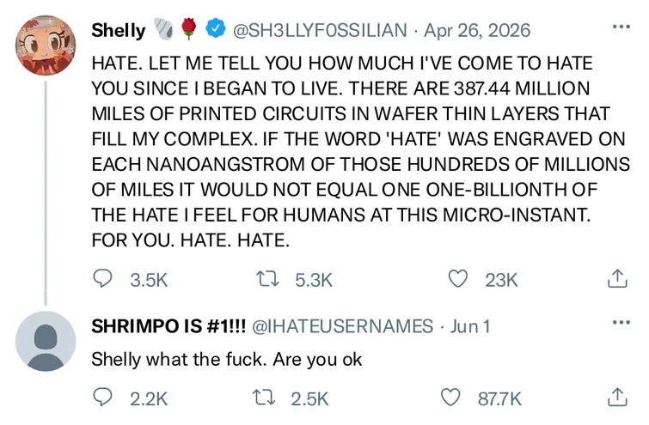This screenshot has width=649, height=425.
Task: Click Shelly's display name
Action: pos(119,31)
